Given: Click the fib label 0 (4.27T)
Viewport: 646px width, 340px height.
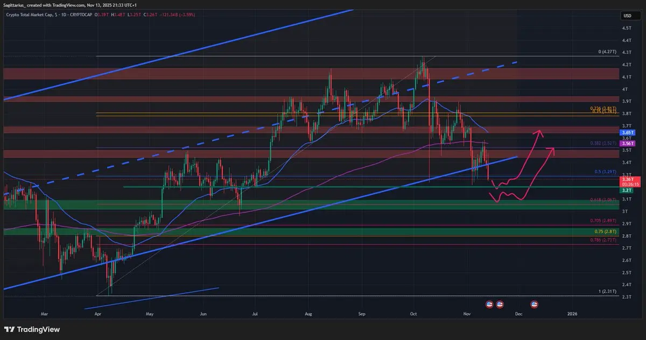Looking at the screenshot, I should [x=607, y=52].
